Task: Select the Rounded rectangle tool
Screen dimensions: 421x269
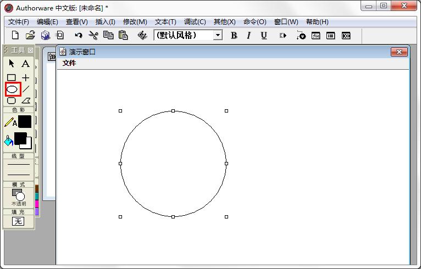Action: [12, 100]
